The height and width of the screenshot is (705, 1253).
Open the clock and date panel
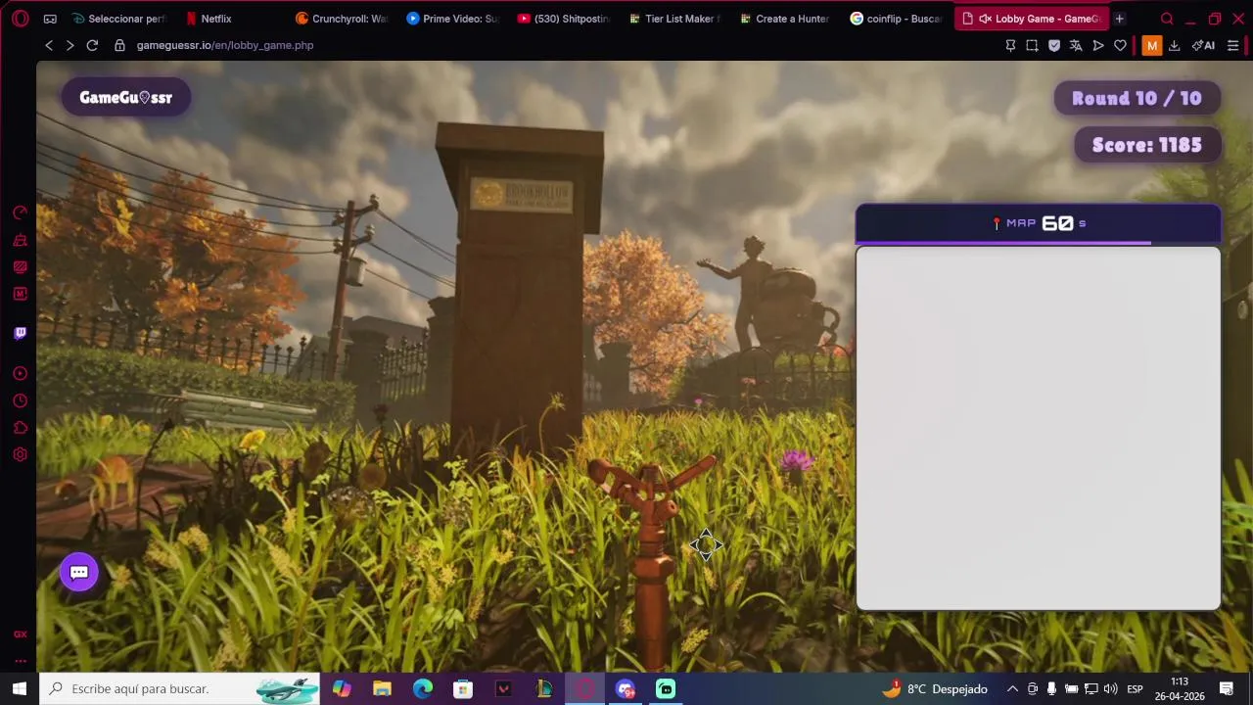point(1180,688)
